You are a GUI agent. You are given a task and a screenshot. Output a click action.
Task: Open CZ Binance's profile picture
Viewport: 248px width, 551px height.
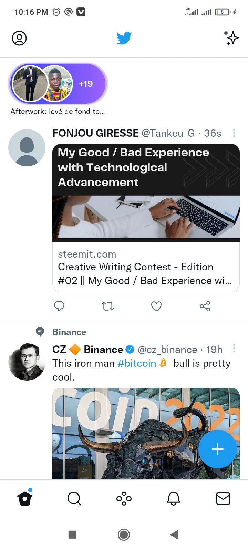point(27,362)
